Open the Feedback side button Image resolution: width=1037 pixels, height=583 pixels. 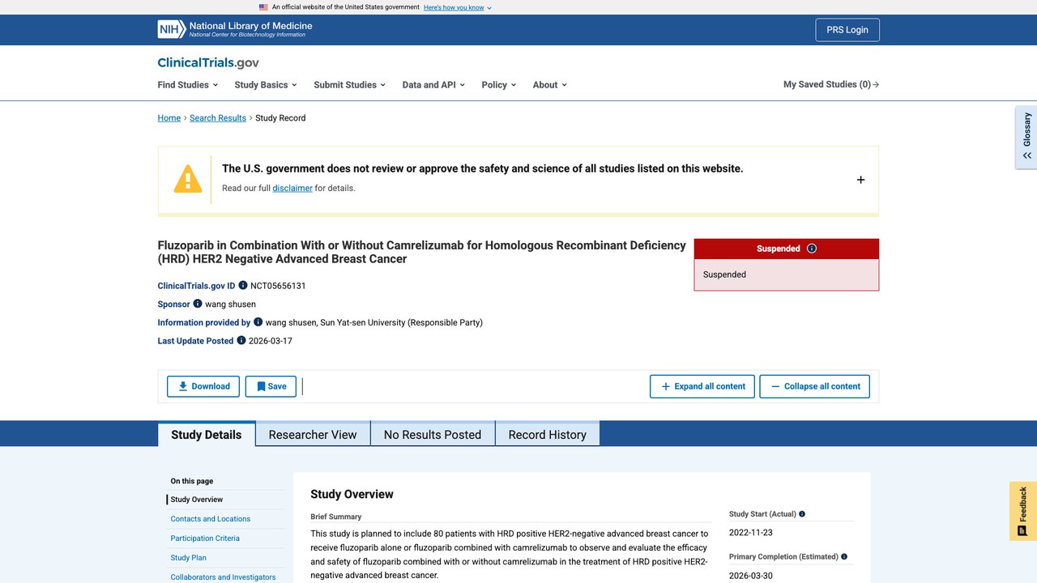pos(1023,511)
